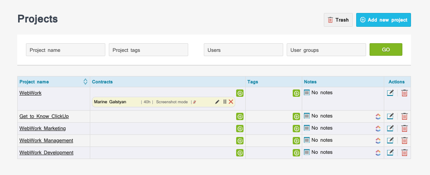Screen dimensions: 430x175
Task: Delete the Get to Know ClickUp project
Action: 405,116
